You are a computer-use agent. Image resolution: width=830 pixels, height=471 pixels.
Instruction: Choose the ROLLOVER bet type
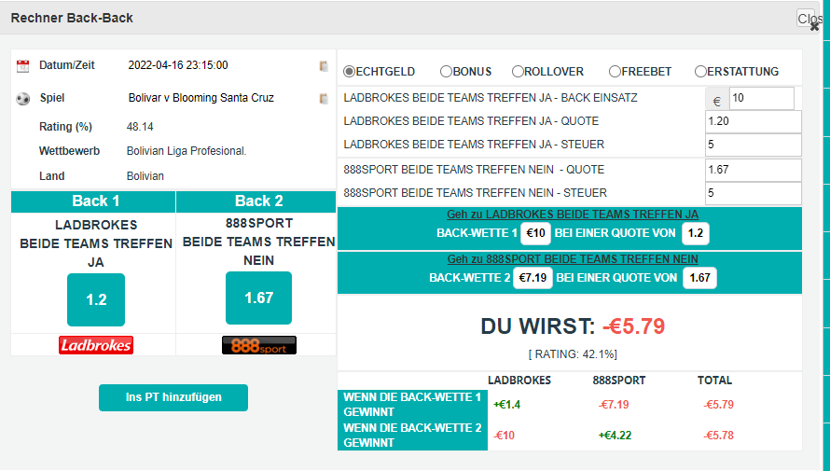[518, 72]
